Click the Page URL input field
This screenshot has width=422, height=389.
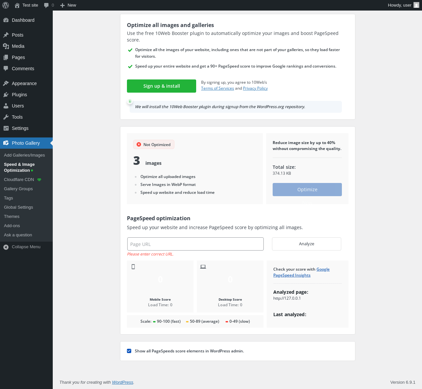click(x=196, y=244)
